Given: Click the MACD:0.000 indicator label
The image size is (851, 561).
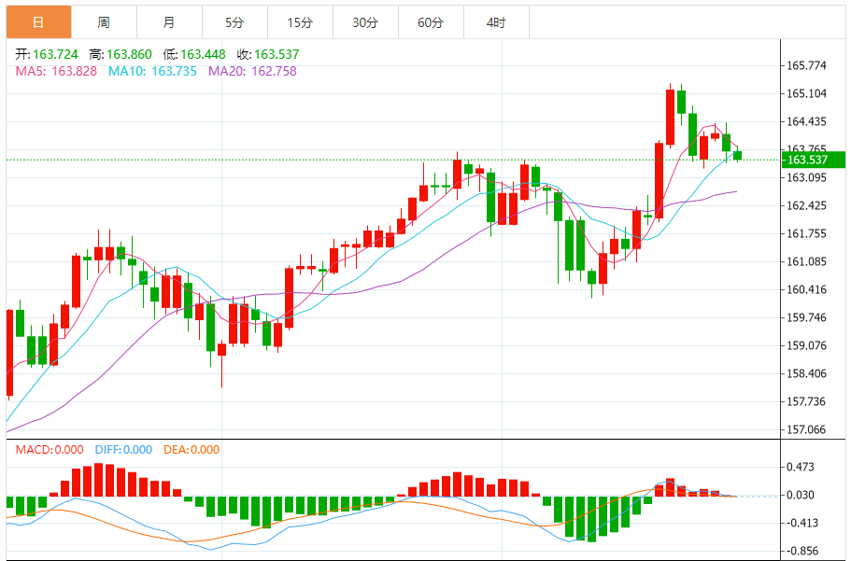Looking at the screenshot, I should point(50,450).
